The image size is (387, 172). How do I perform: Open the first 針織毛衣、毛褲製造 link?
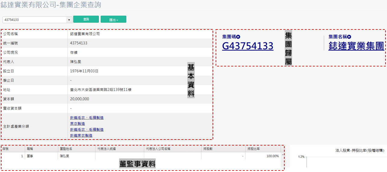(x=87, y=118)
